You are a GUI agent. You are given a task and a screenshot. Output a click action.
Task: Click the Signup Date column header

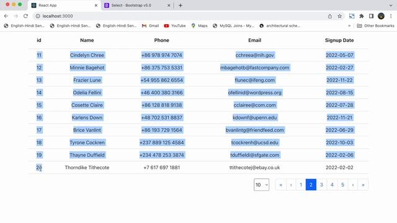click(339, 40)
